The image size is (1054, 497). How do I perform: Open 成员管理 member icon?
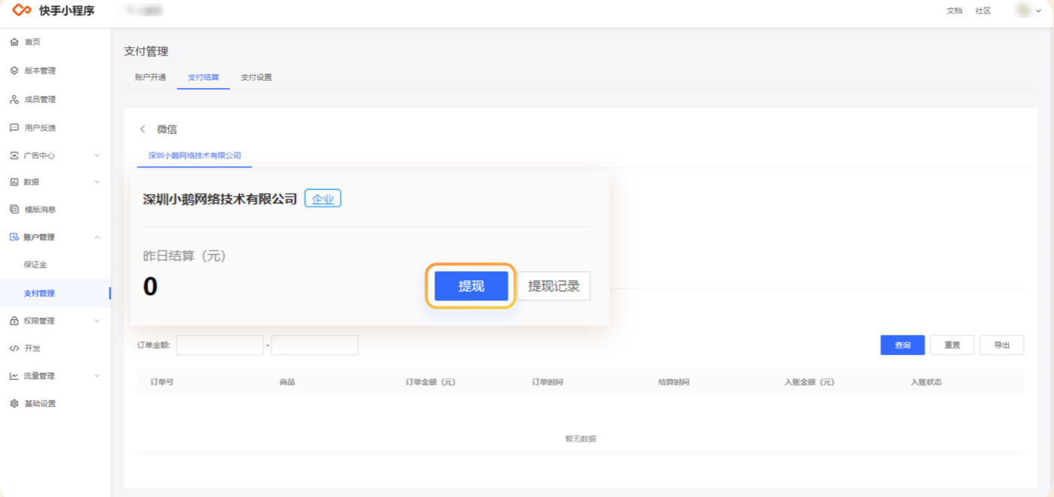pyautogui.click(x=14, y=99)
